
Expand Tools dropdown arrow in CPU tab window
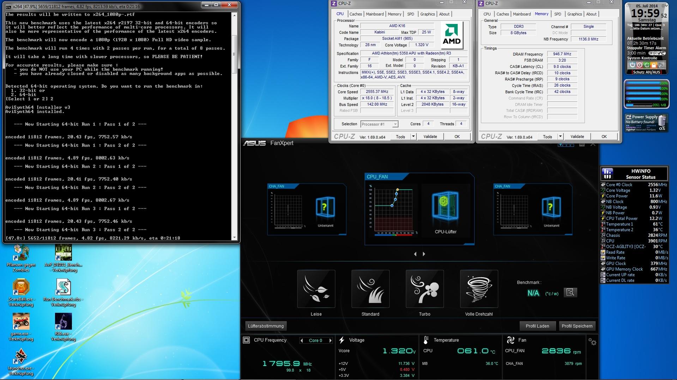pyautogui.click(x=413, y=137)
